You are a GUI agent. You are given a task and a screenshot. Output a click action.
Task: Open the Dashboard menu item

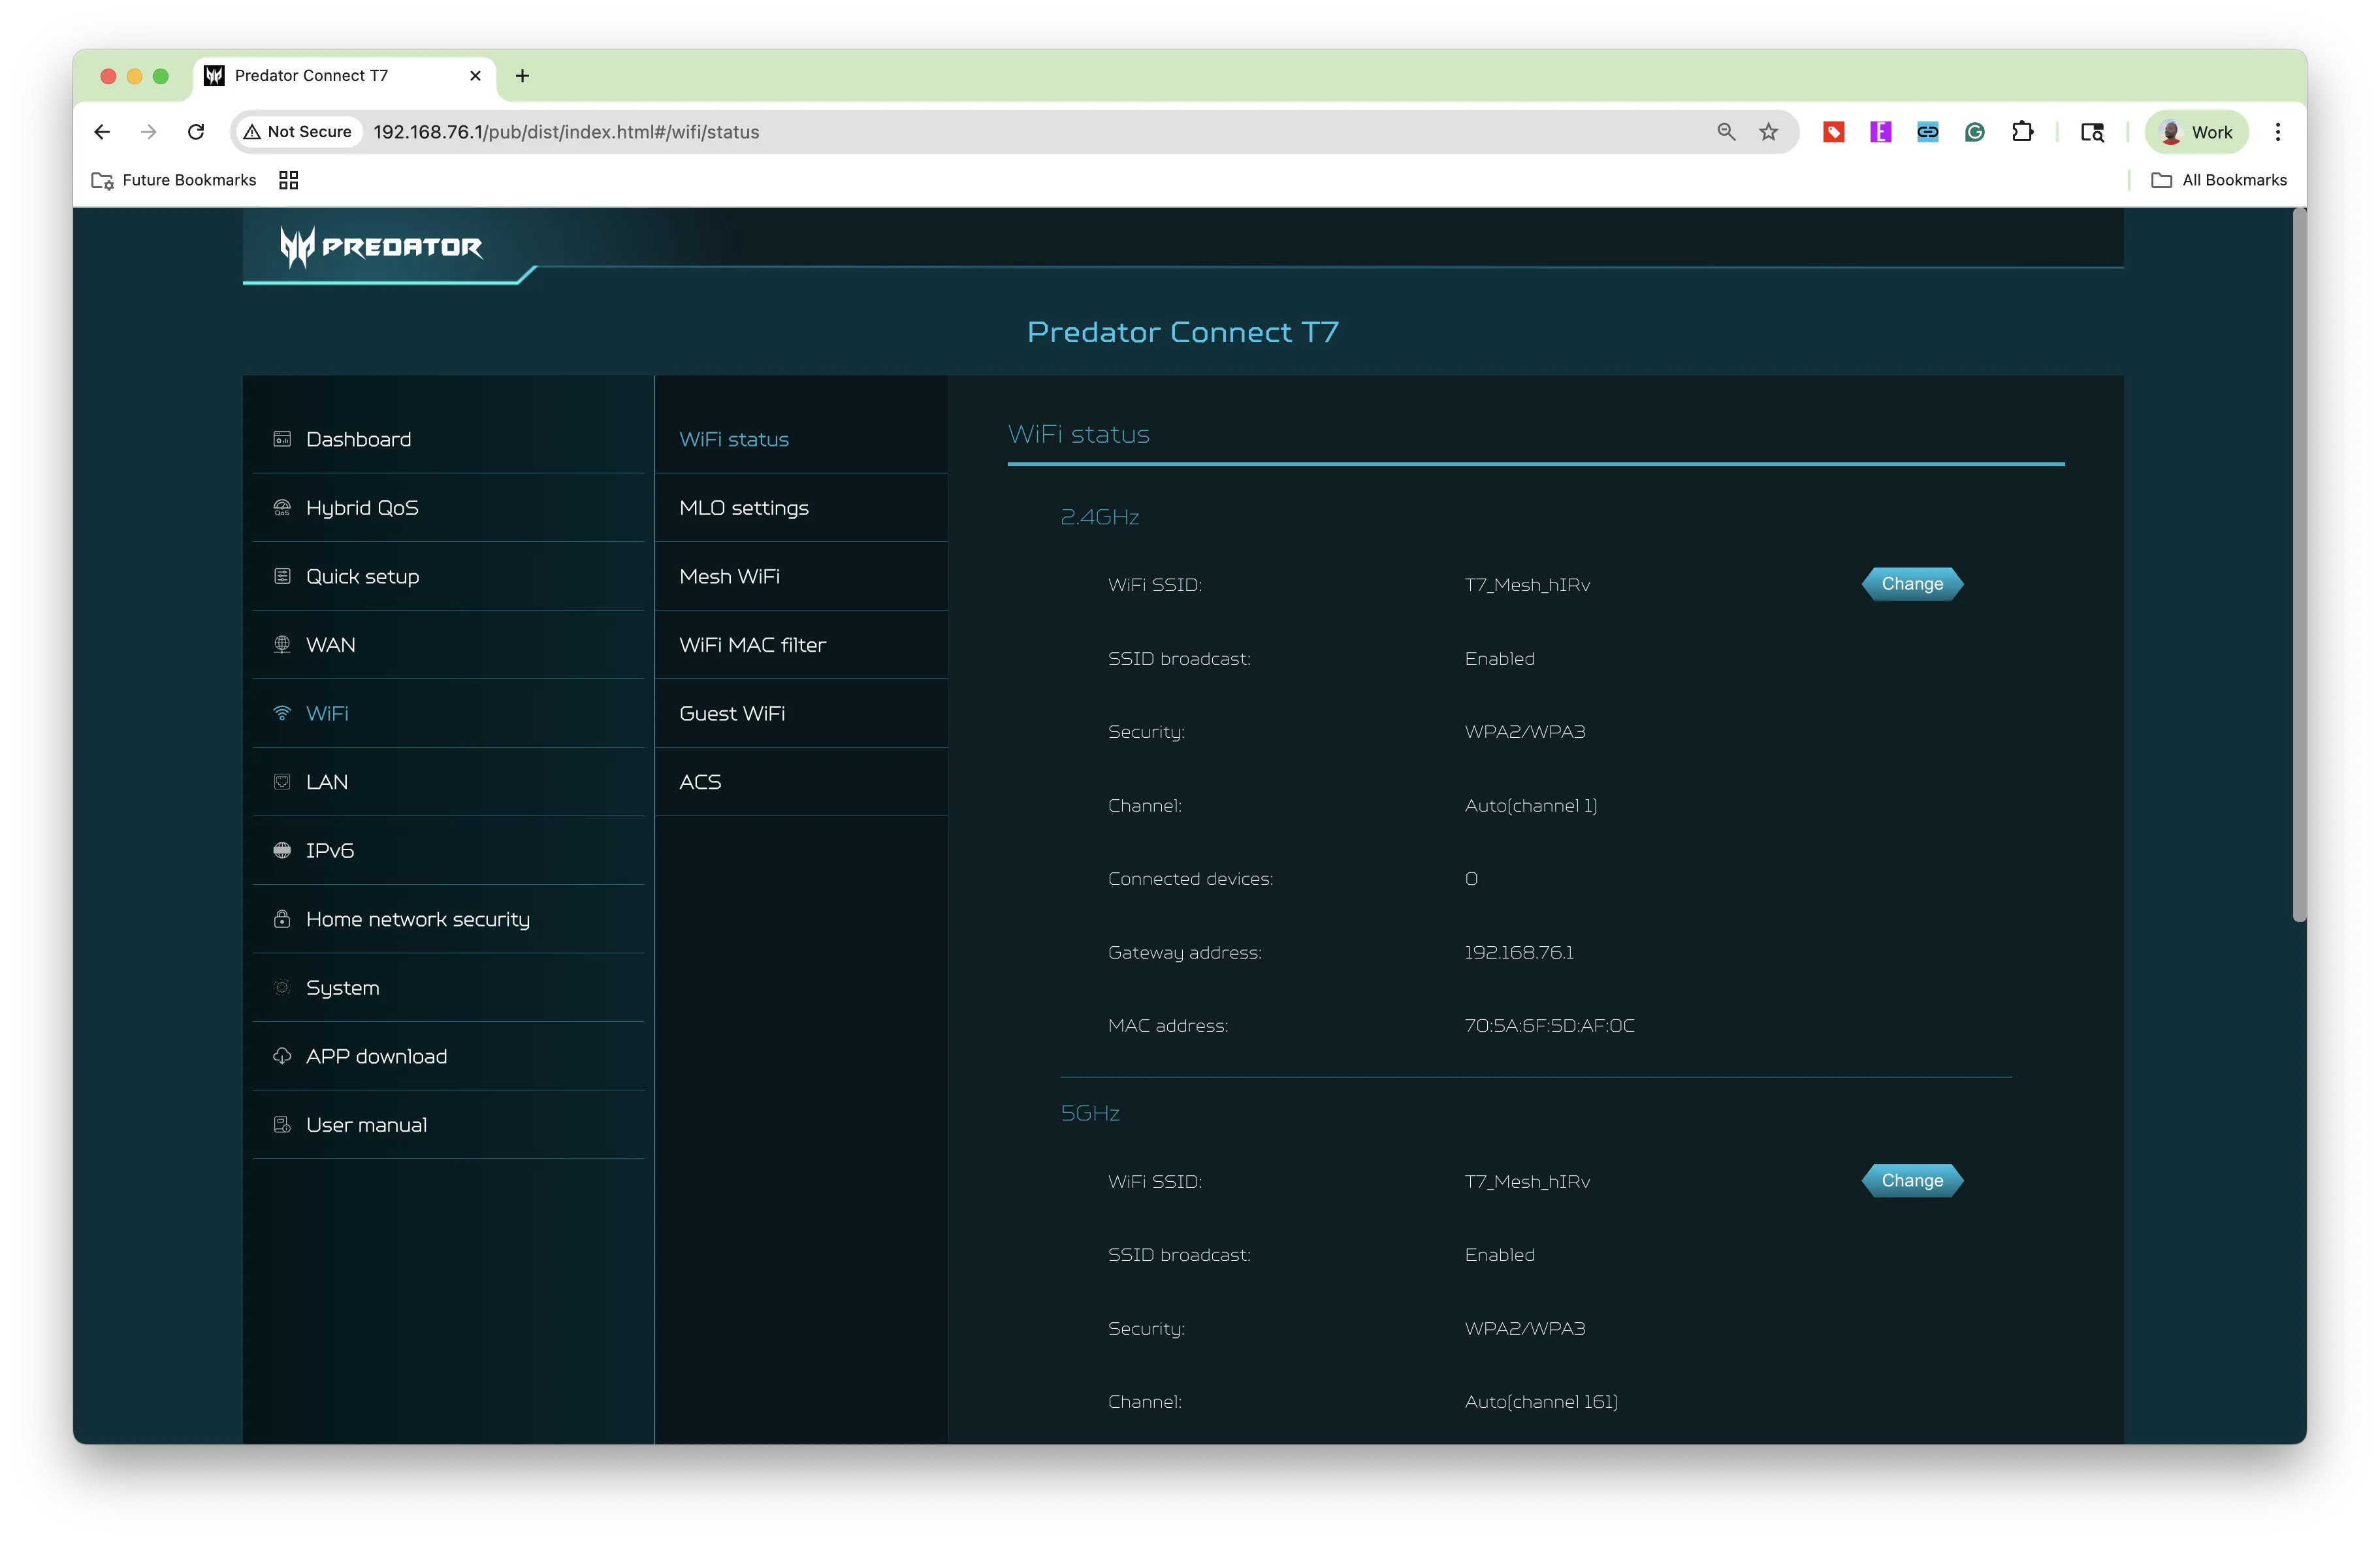click(448, 439)
